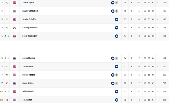Click James Hahn's video camera icon
The height and width of the screenshot is (103, 169).
tap(117, 67)
